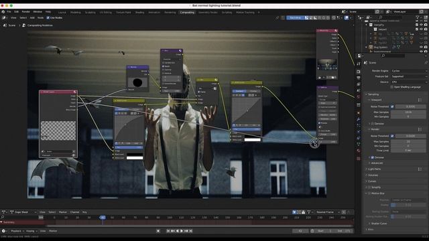The width and height of the screenshot is (429, 241).
Task: Open the Object properties tab icon
Action: click(359, 112)
